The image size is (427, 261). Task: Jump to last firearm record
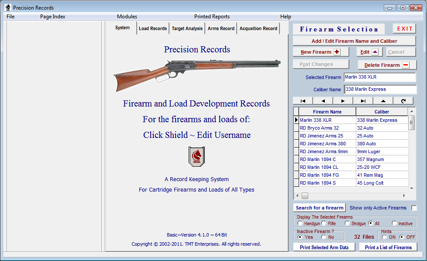click(363, 101)
